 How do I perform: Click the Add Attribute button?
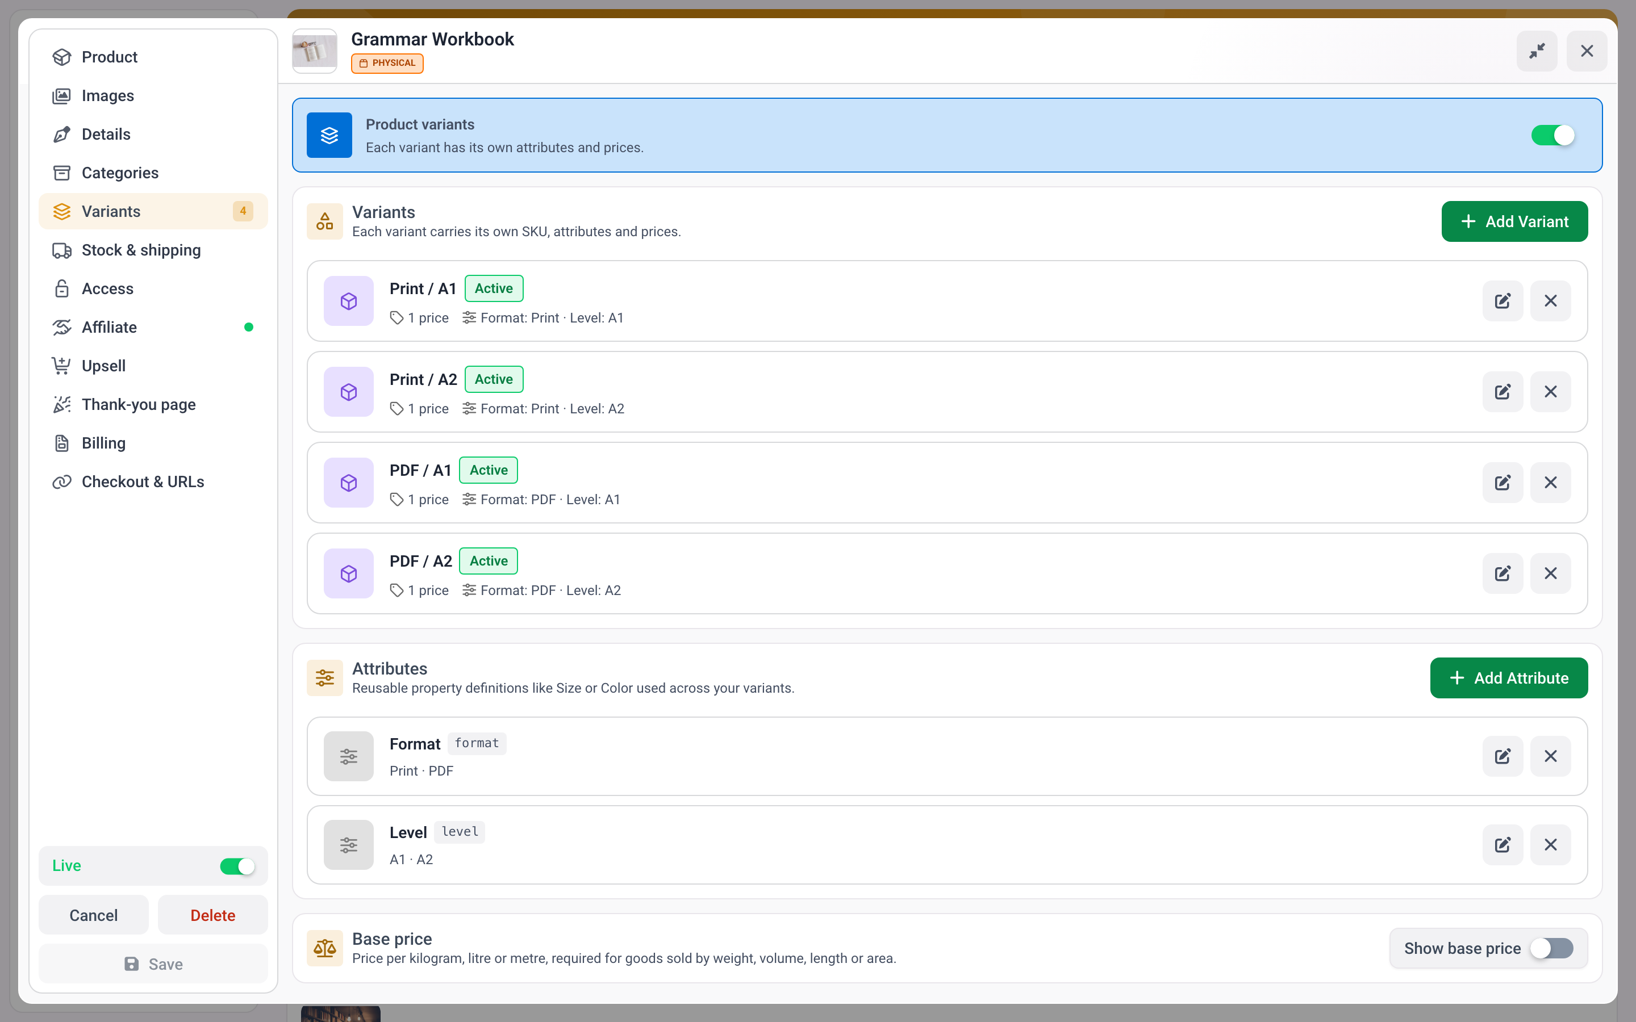(1508, 678)
